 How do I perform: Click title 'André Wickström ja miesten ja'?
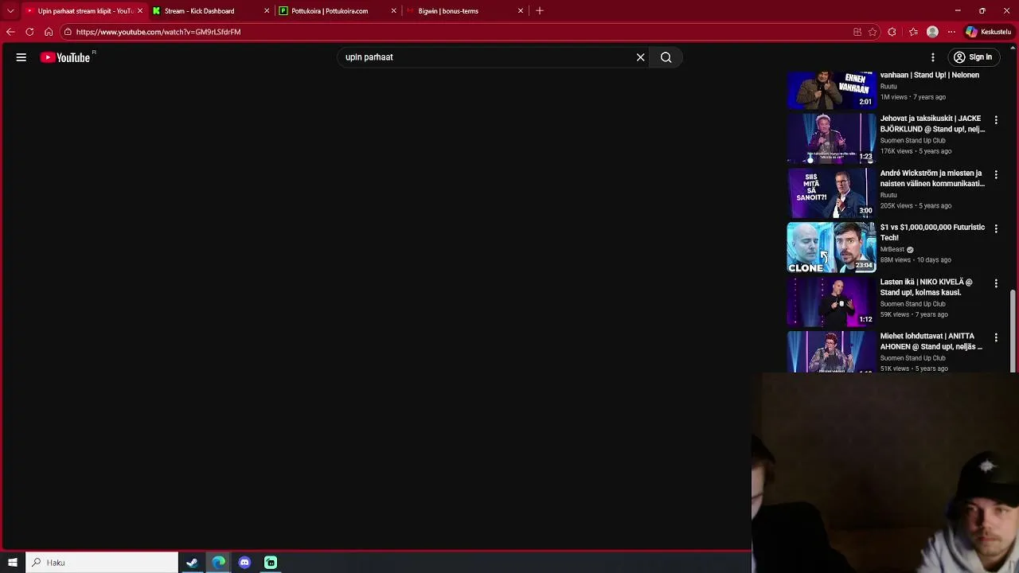[x=932, y=178]
